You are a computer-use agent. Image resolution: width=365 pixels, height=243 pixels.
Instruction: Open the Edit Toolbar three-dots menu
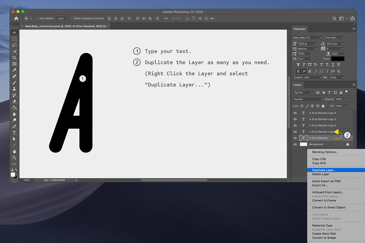[x=14, y=164]
